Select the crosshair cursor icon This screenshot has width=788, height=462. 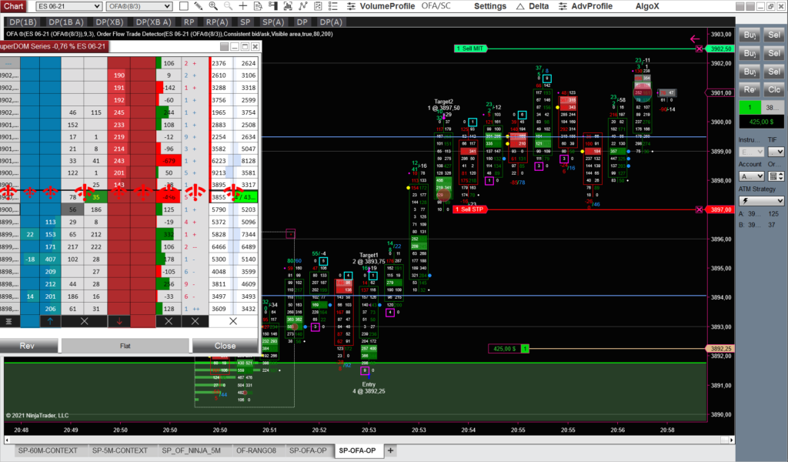click(x=242, y=6)
